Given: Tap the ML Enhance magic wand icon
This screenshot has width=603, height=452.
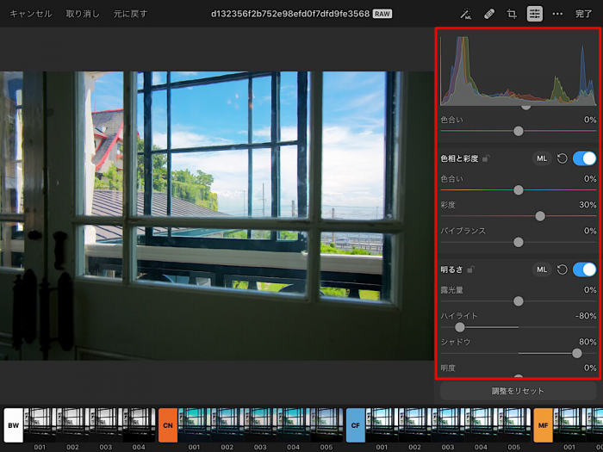Looking at the screenshot, I should tap(466, 15).
